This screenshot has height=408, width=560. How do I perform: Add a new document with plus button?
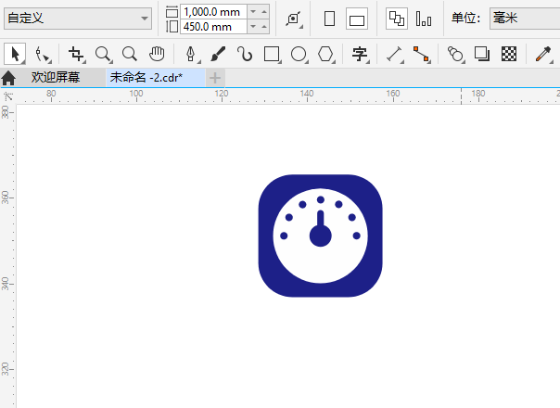[215, 78]
